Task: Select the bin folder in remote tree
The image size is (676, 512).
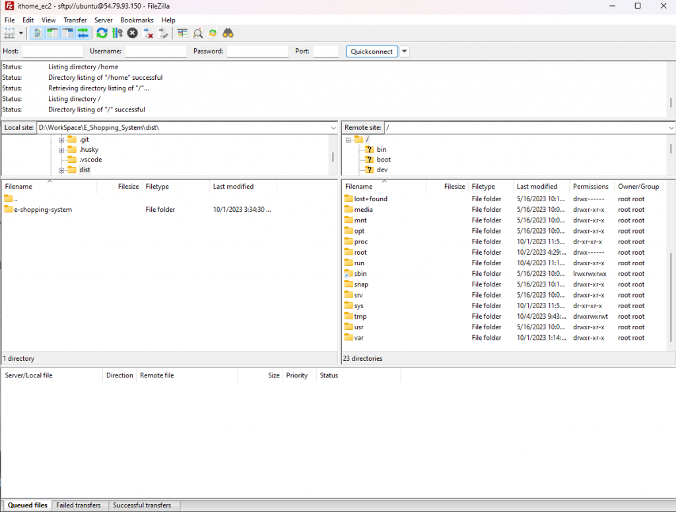Action: pyautogui.click(x=382, y=150)
